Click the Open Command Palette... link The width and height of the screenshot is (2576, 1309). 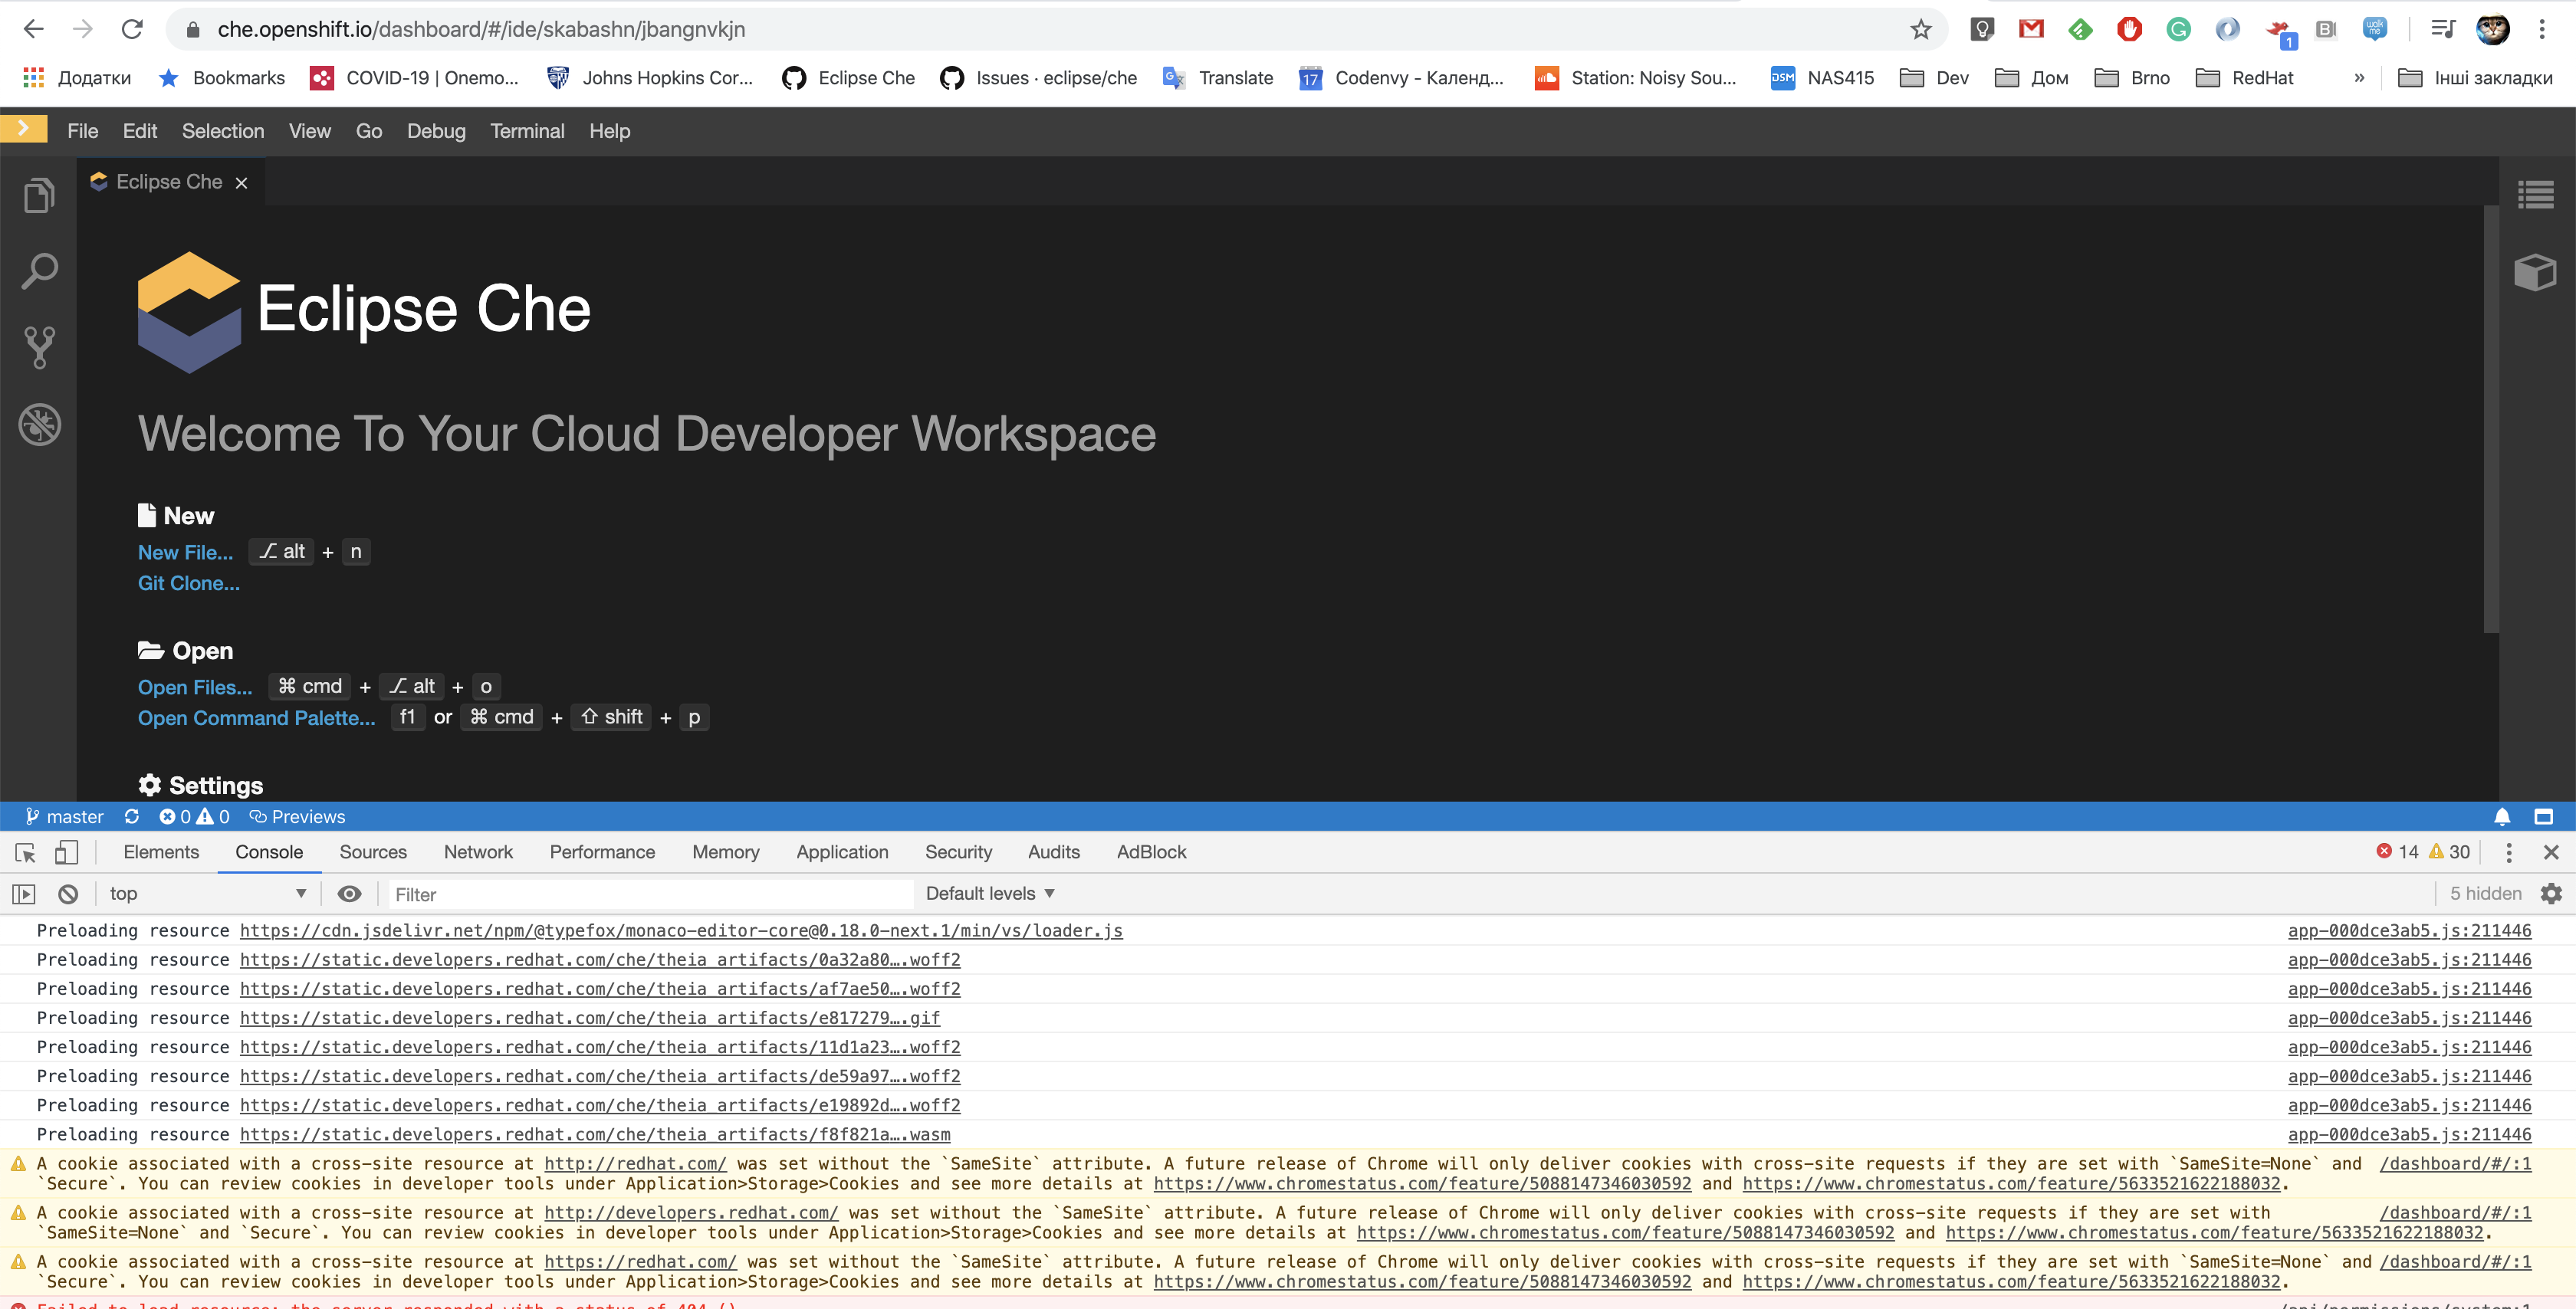click(x=256, y=718)
